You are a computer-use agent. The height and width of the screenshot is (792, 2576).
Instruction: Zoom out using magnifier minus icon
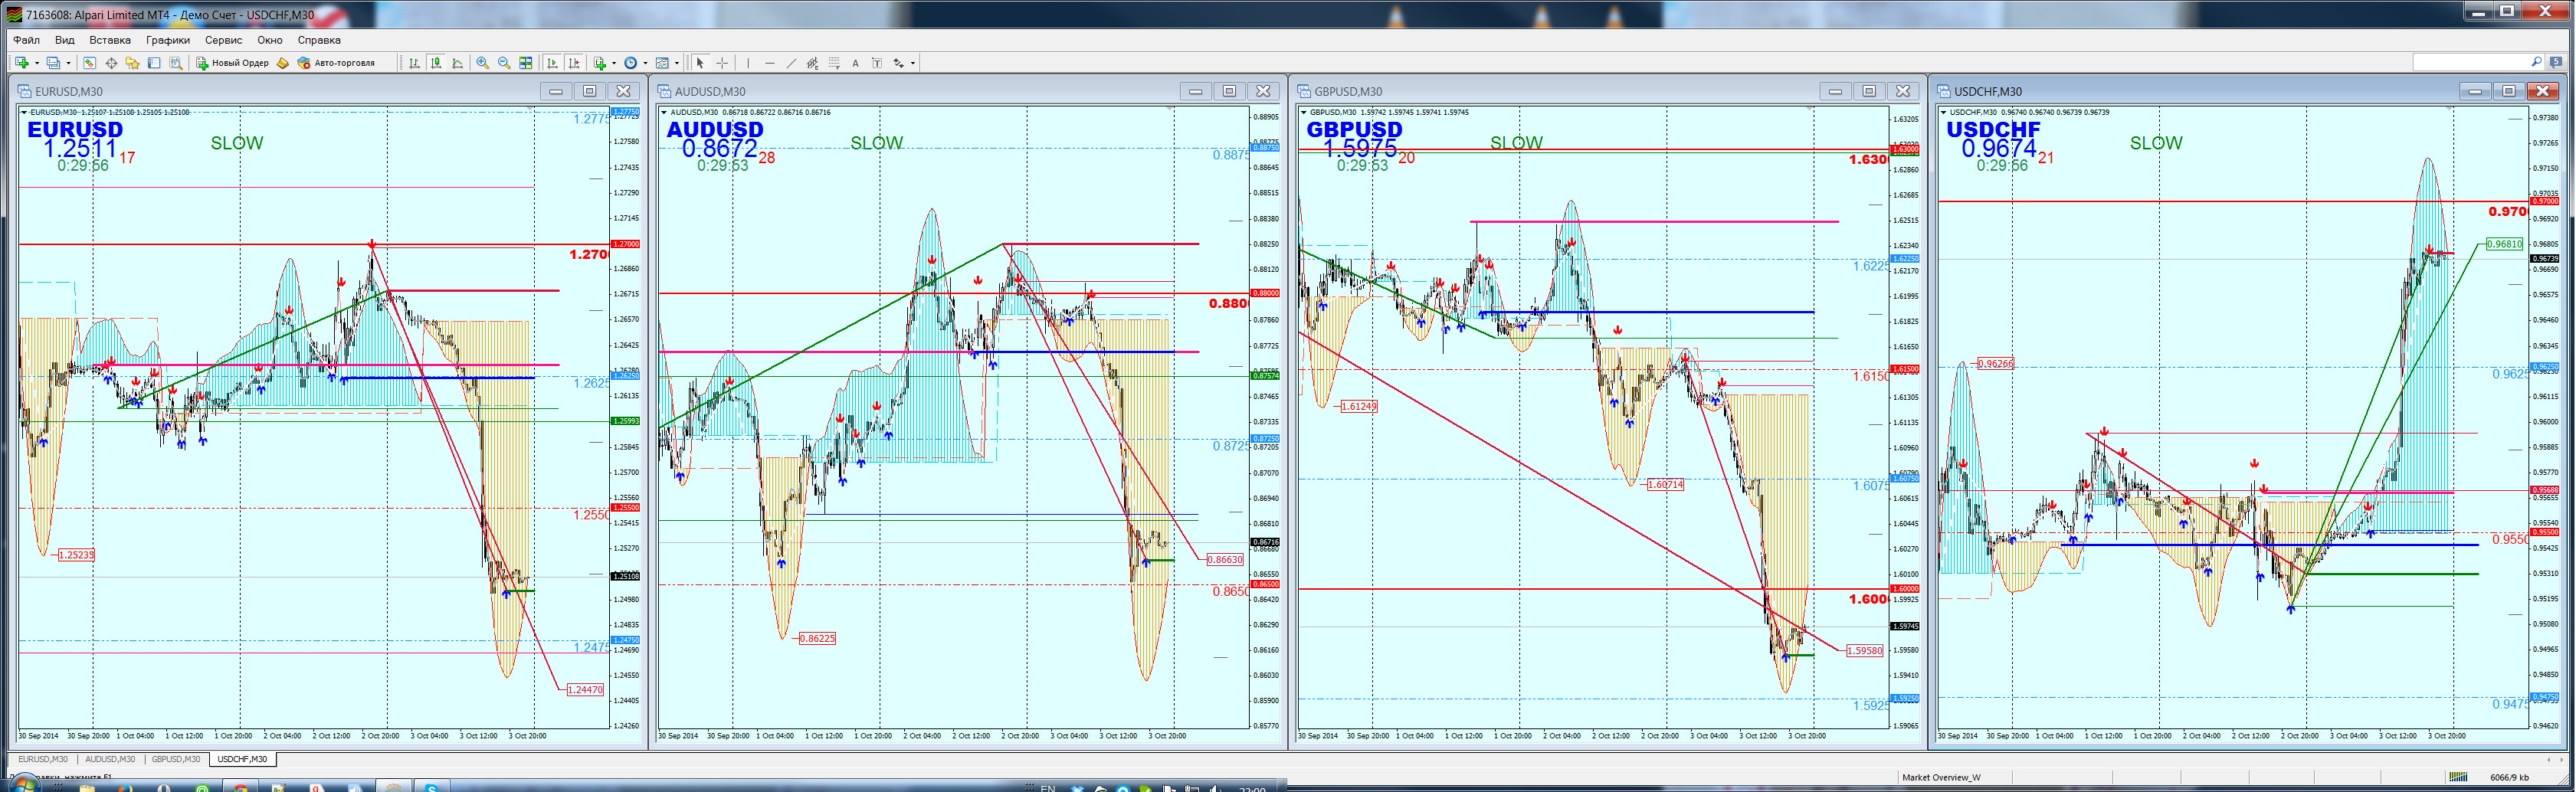coord(504,63)
